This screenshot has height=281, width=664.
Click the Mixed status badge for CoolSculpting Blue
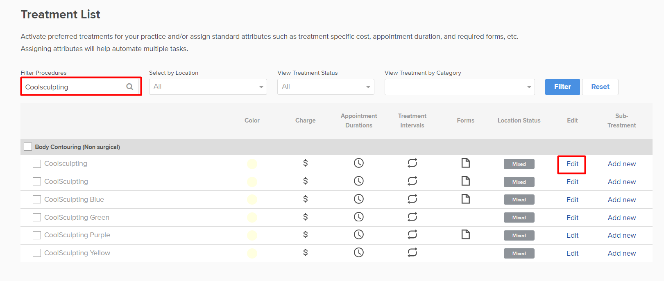pyautogui.click(x=519, y=200)
